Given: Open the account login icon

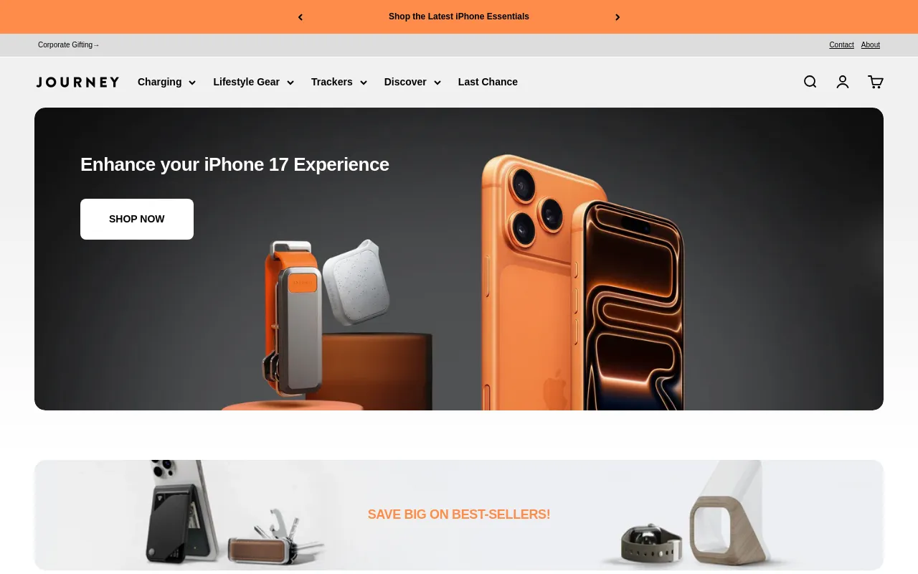Looking at the screenshot, I should [843, 82].
